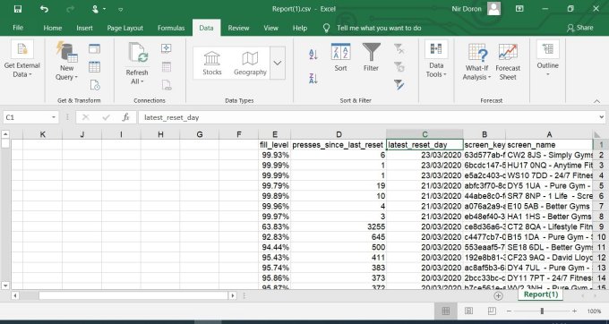
Task: Open the Name Box dropdown arrow
Action: [53, 117]
